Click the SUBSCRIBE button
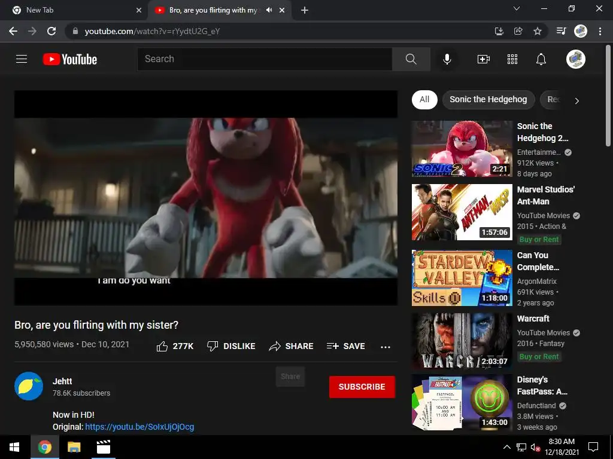The width and height of the screenshot is (613, 459). click(x=362, y=387)
